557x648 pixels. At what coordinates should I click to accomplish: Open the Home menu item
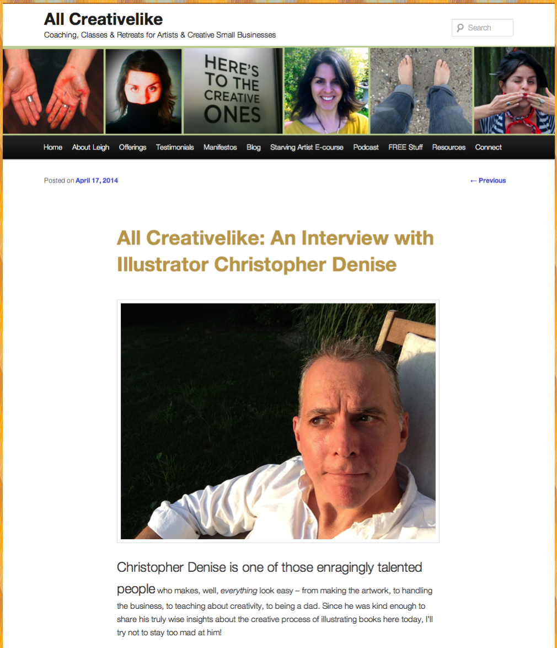53,147
